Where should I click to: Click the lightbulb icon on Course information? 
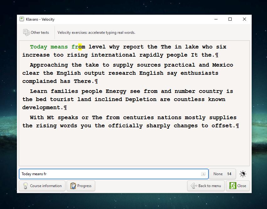click(x=25, y=186)
